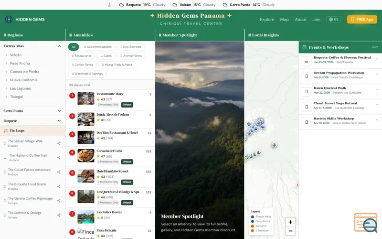Expand Cloud Forest Yoga Retreat details
The width and height of the screenshot is (382, 239).
377,105
